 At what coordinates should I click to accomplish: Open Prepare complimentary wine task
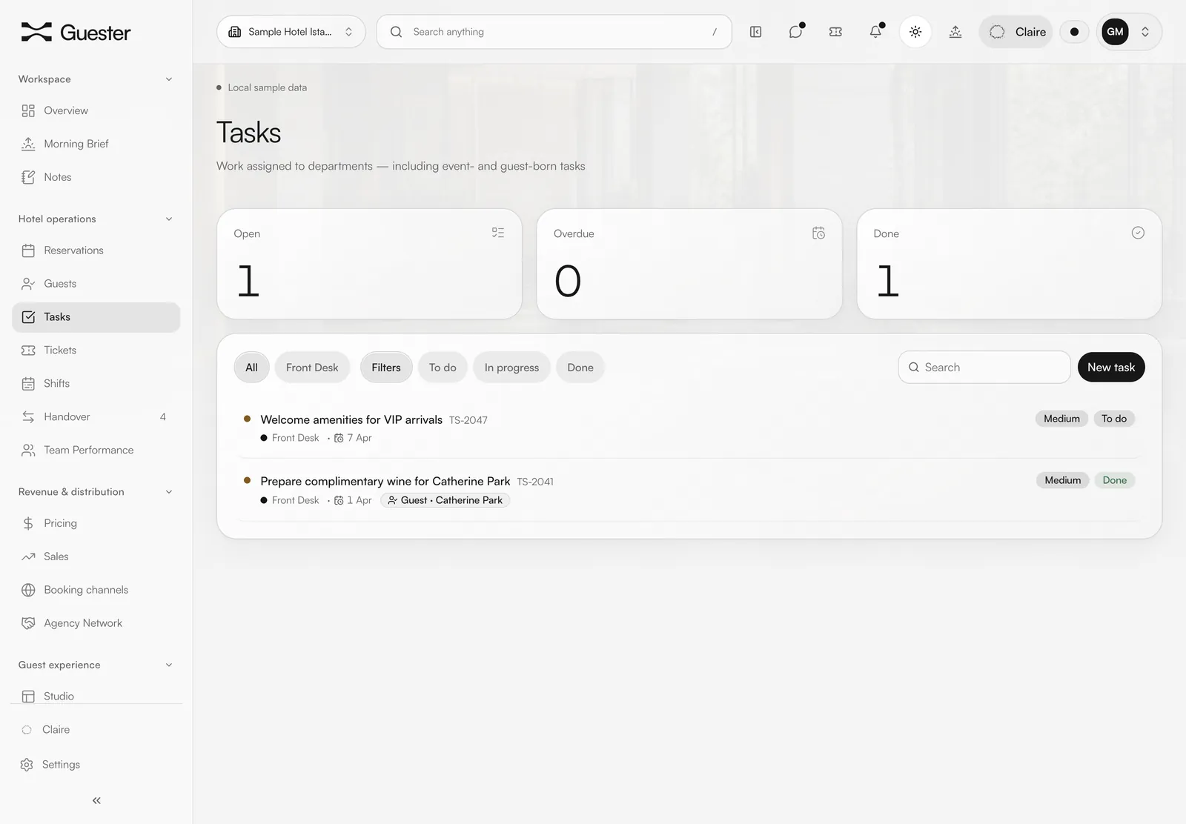point(385,482)
